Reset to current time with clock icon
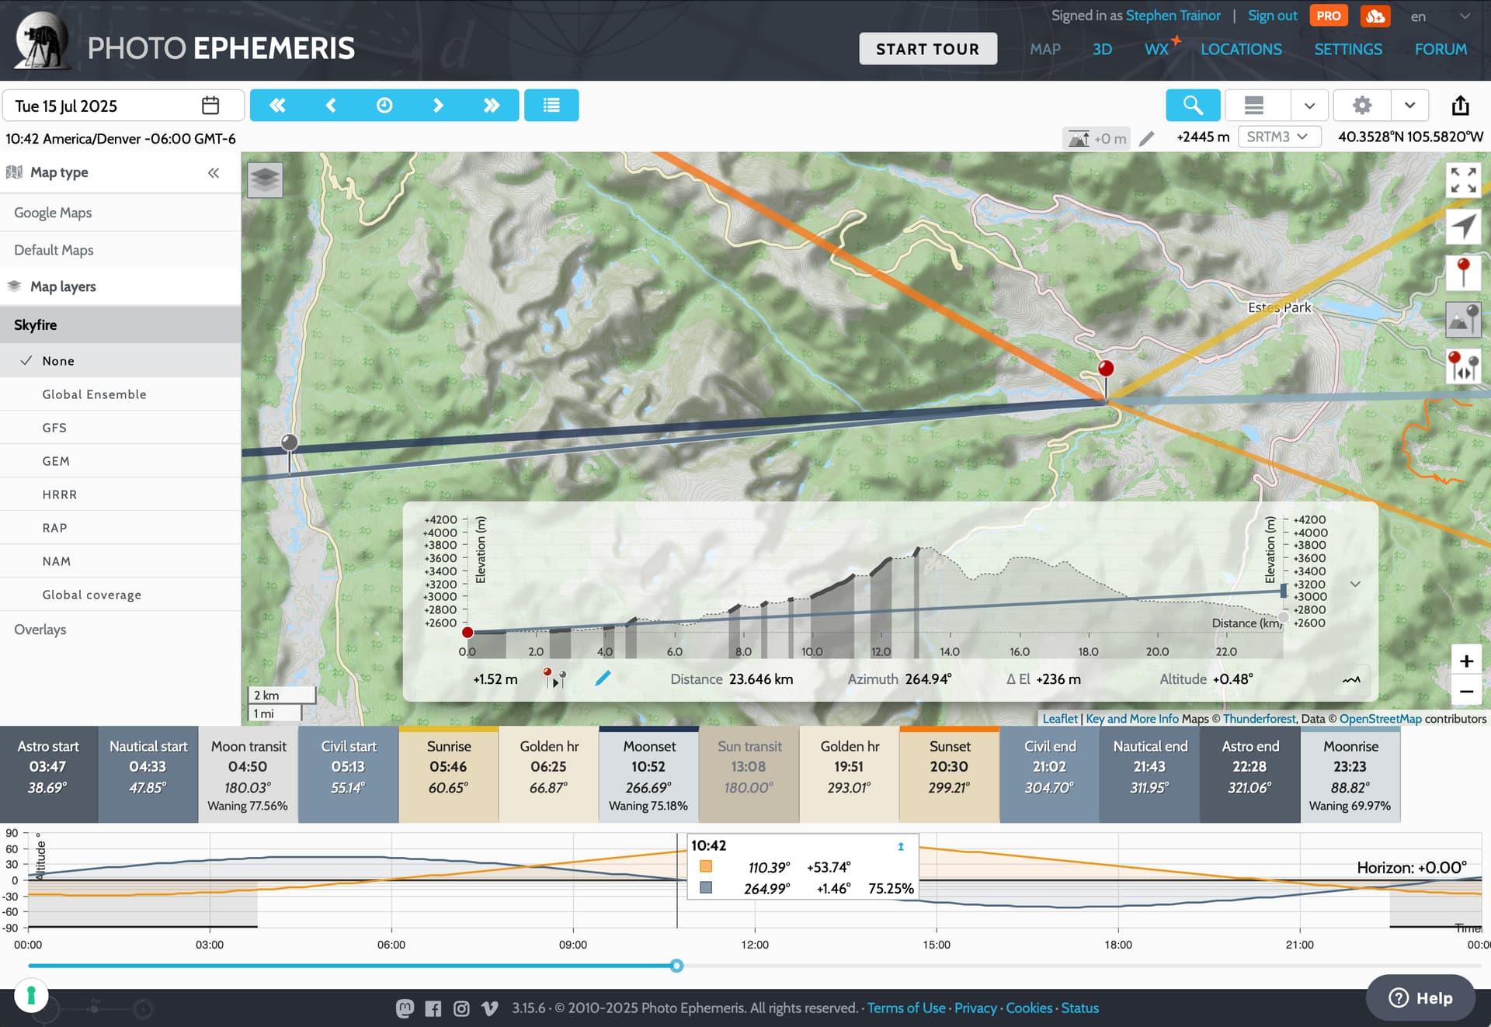 pyautogui.click(x=384, y=106)
